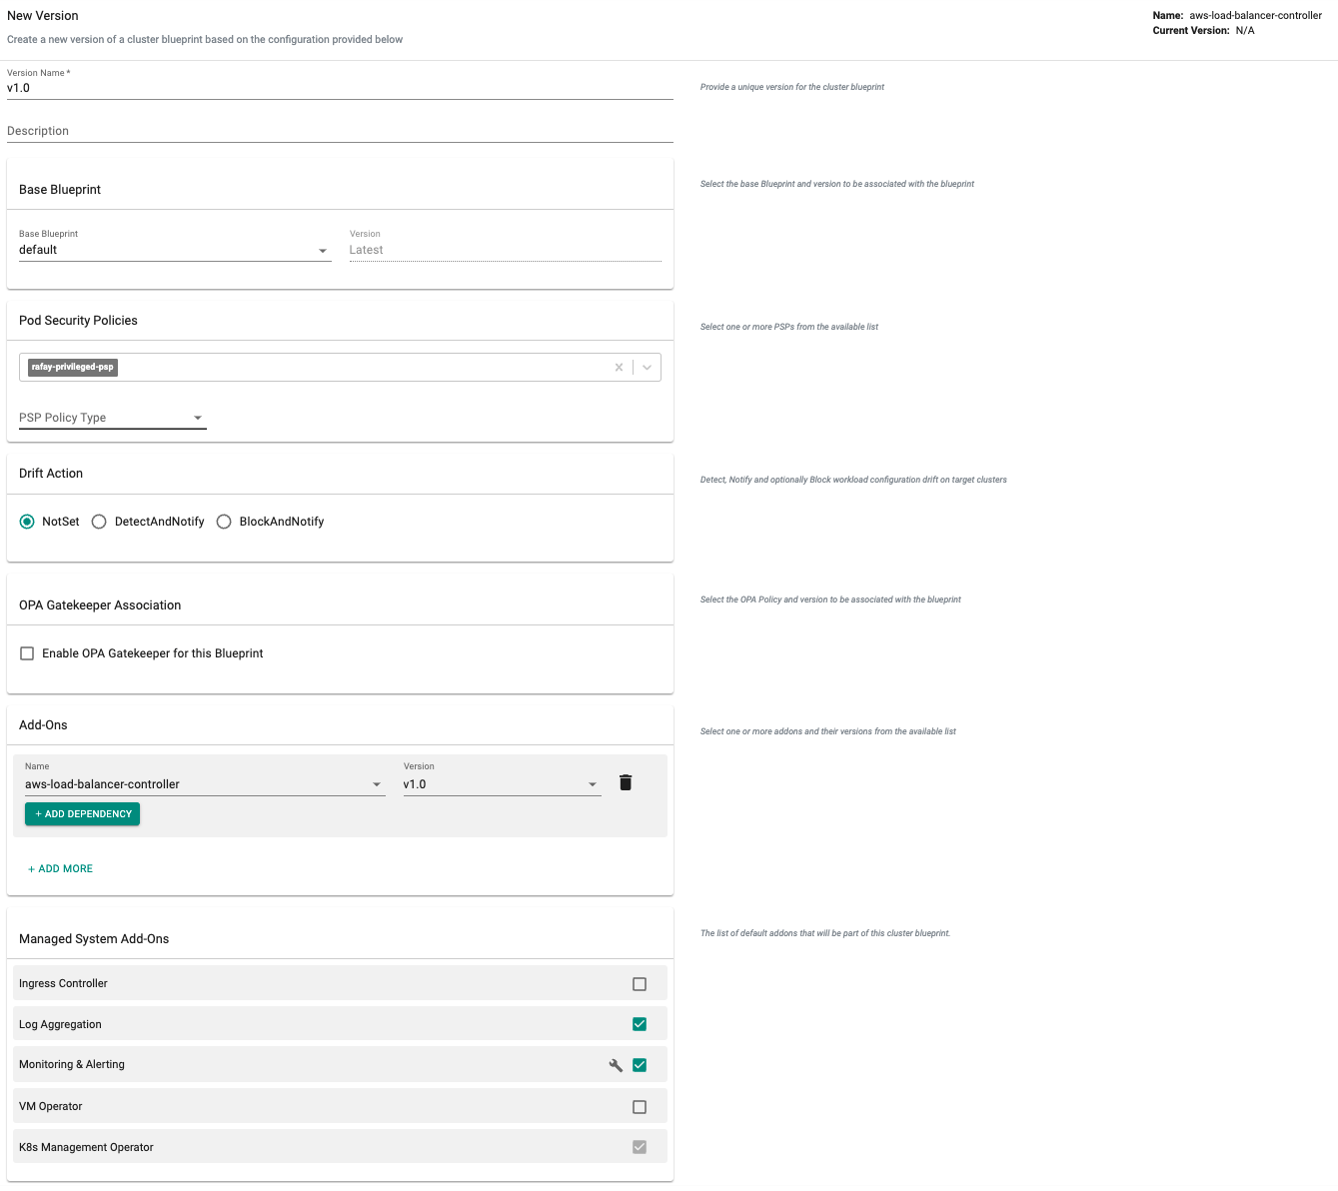Click the ADD DEPENDENCY button
The height and width of the screenshot is (1191, 1338).
[82, 814]
